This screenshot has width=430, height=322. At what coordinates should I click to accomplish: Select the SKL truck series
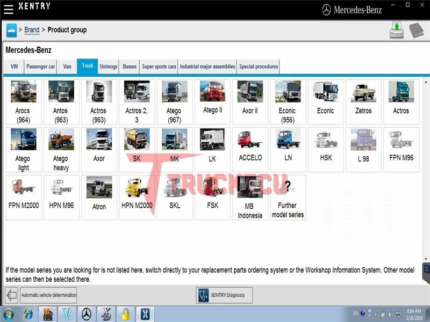[174, 197]
